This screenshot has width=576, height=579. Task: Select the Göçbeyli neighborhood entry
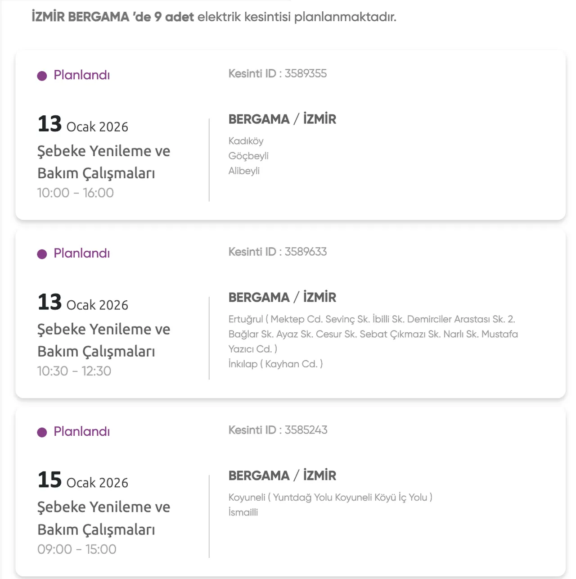(248, 156)
